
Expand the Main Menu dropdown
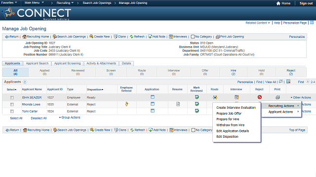tap(34, 2)
